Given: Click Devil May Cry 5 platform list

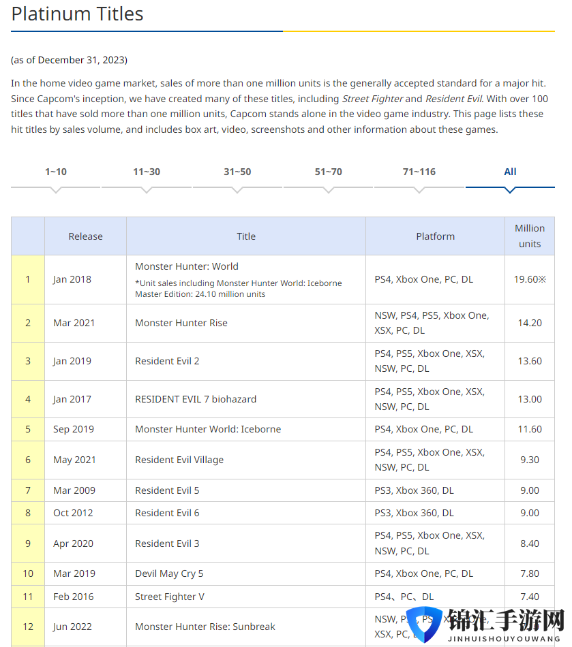Looking at the screenshot, I should tap(424, 573).
